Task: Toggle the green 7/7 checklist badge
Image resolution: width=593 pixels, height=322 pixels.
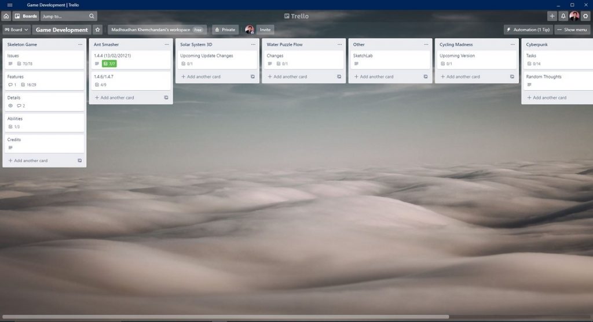Action: 109,64
